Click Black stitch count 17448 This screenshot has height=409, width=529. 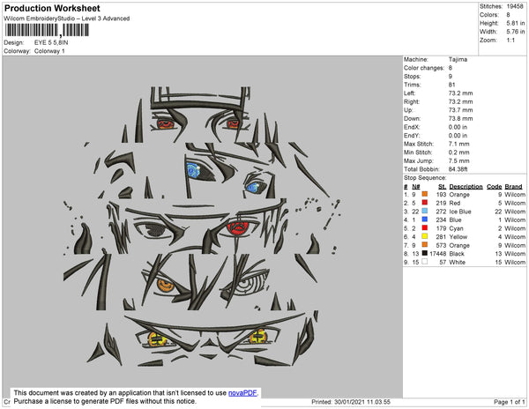click(438, 254)
